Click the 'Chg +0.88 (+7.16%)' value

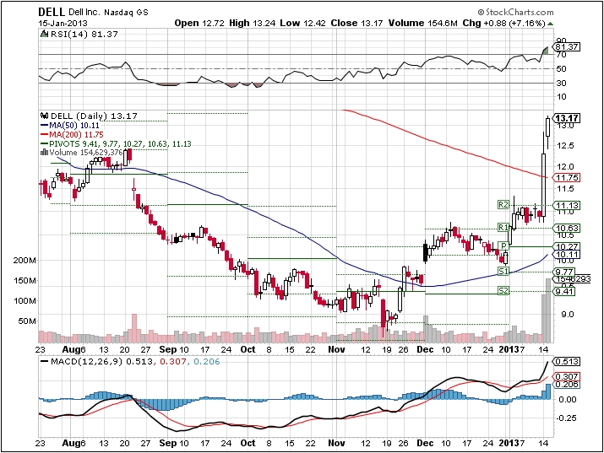tap(503, 23)
